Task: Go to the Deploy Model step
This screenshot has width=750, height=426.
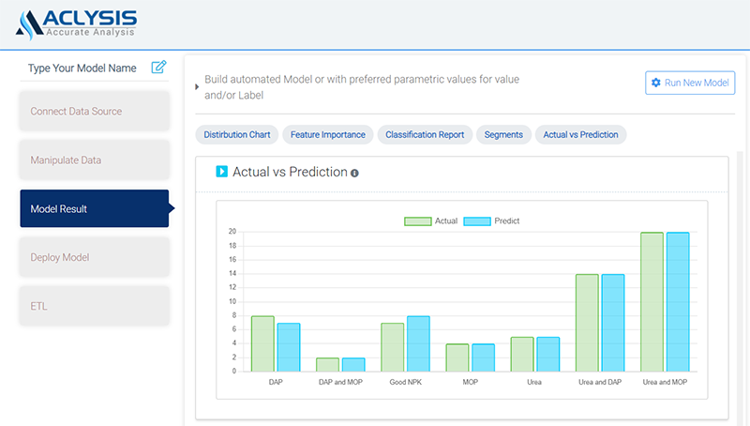Action: [x=94, y=257]
